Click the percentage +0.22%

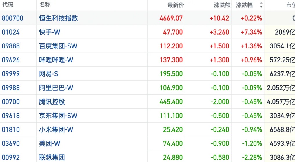click(x=251, y=18)
